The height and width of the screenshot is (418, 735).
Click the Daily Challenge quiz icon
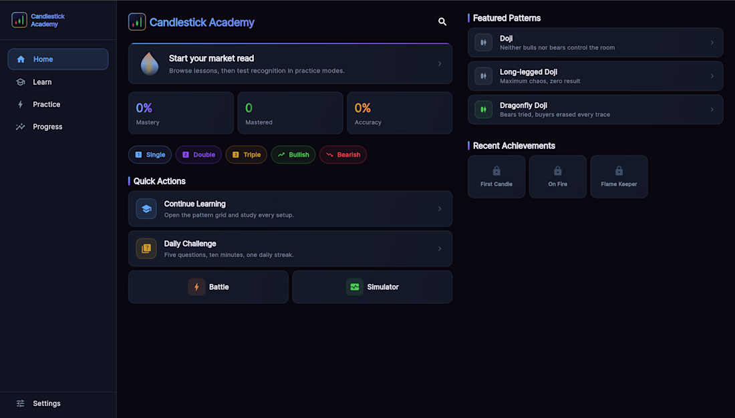(x=146, y=248)
